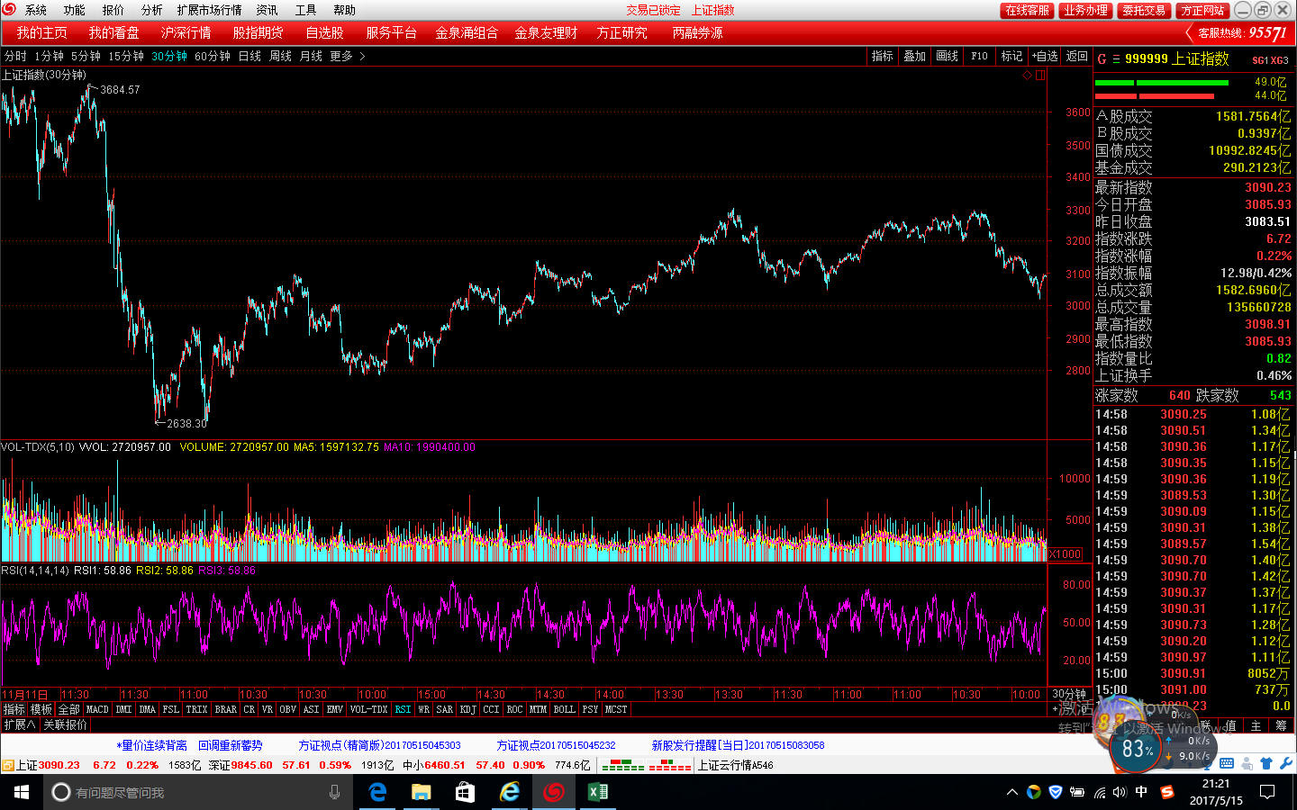Open 功能 menu
The height and width of the screenshot is (810, 1297).
point(75,10)
